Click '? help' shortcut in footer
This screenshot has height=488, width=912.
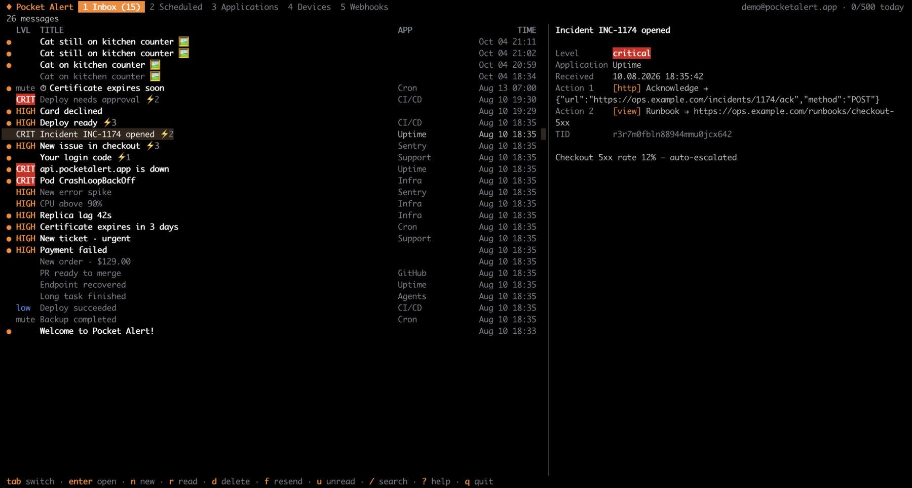(436, 481)
